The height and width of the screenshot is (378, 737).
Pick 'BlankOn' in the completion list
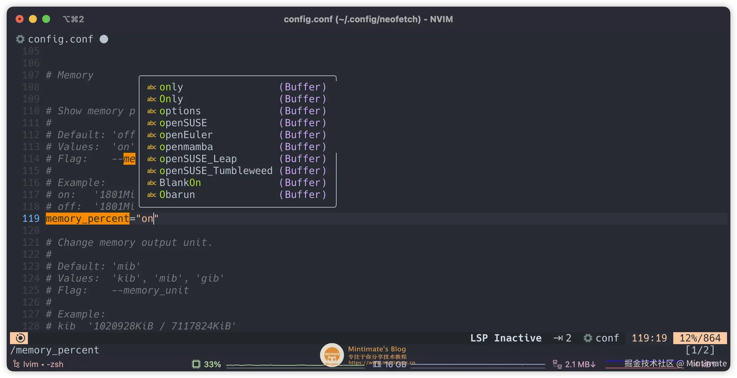tap(180, 183)
